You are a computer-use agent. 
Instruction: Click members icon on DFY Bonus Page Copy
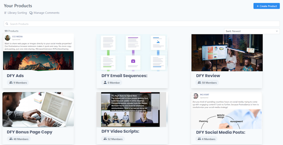click(x=11, y=139)
